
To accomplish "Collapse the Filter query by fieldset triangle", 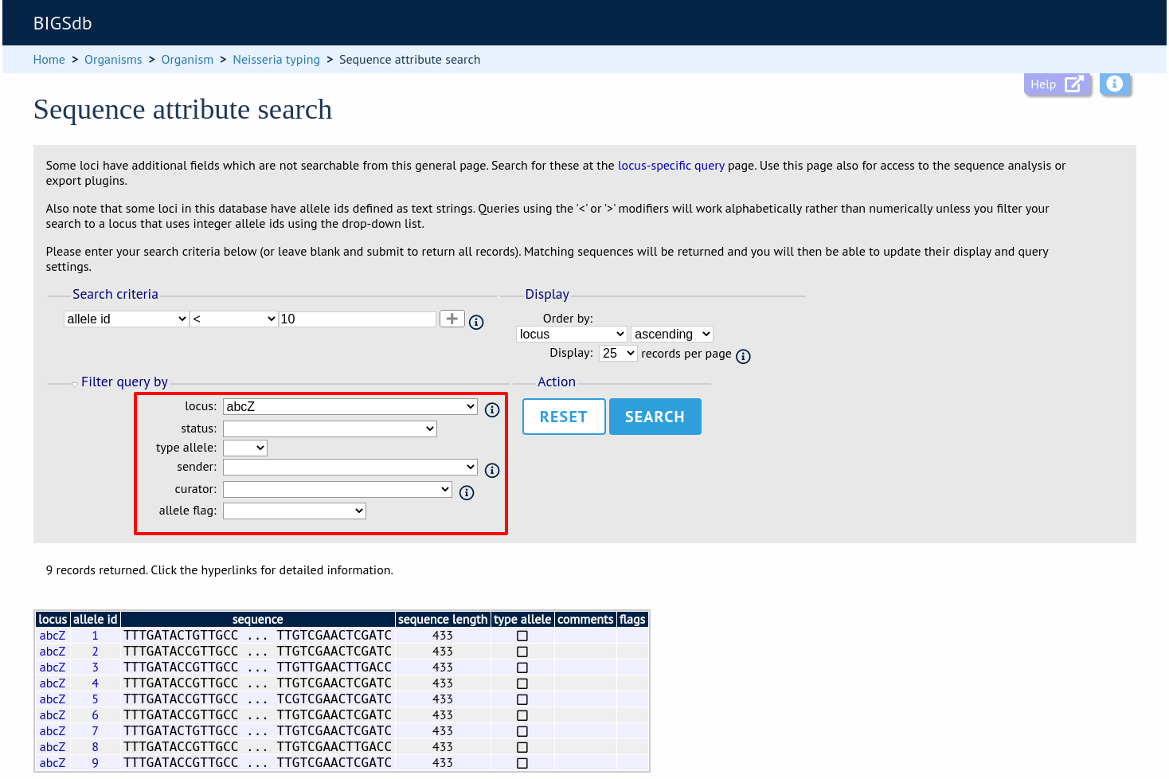I will [75, 384].
